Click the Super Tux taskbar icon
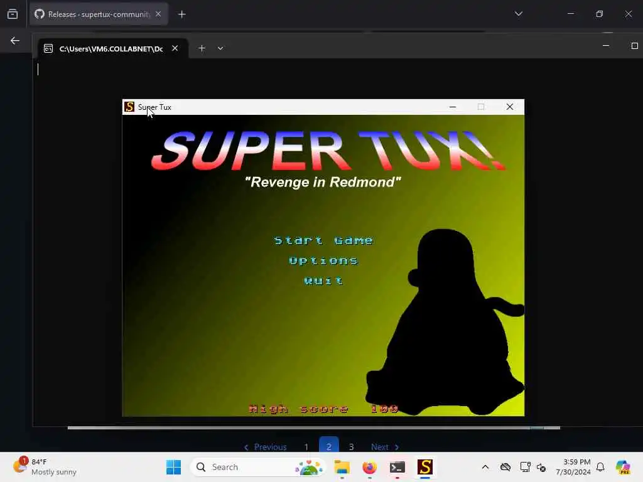This screenshot has height=482, width=643. click(425, 467)
